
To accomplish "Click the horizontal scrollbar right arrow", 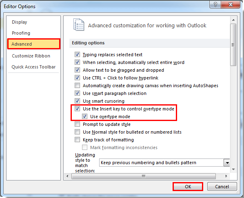I will coord(226,176).
